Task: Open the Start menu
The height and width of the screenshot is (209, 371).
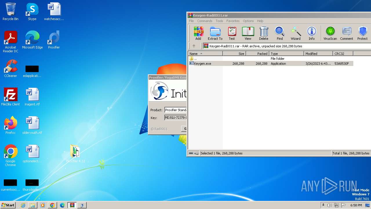Action: (8, 205)
